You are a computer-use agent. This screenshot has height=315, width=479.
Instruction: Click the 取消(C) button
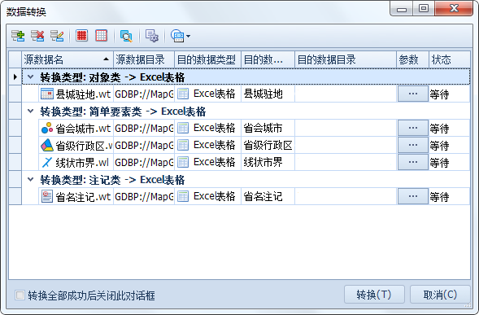click(440, 295)
